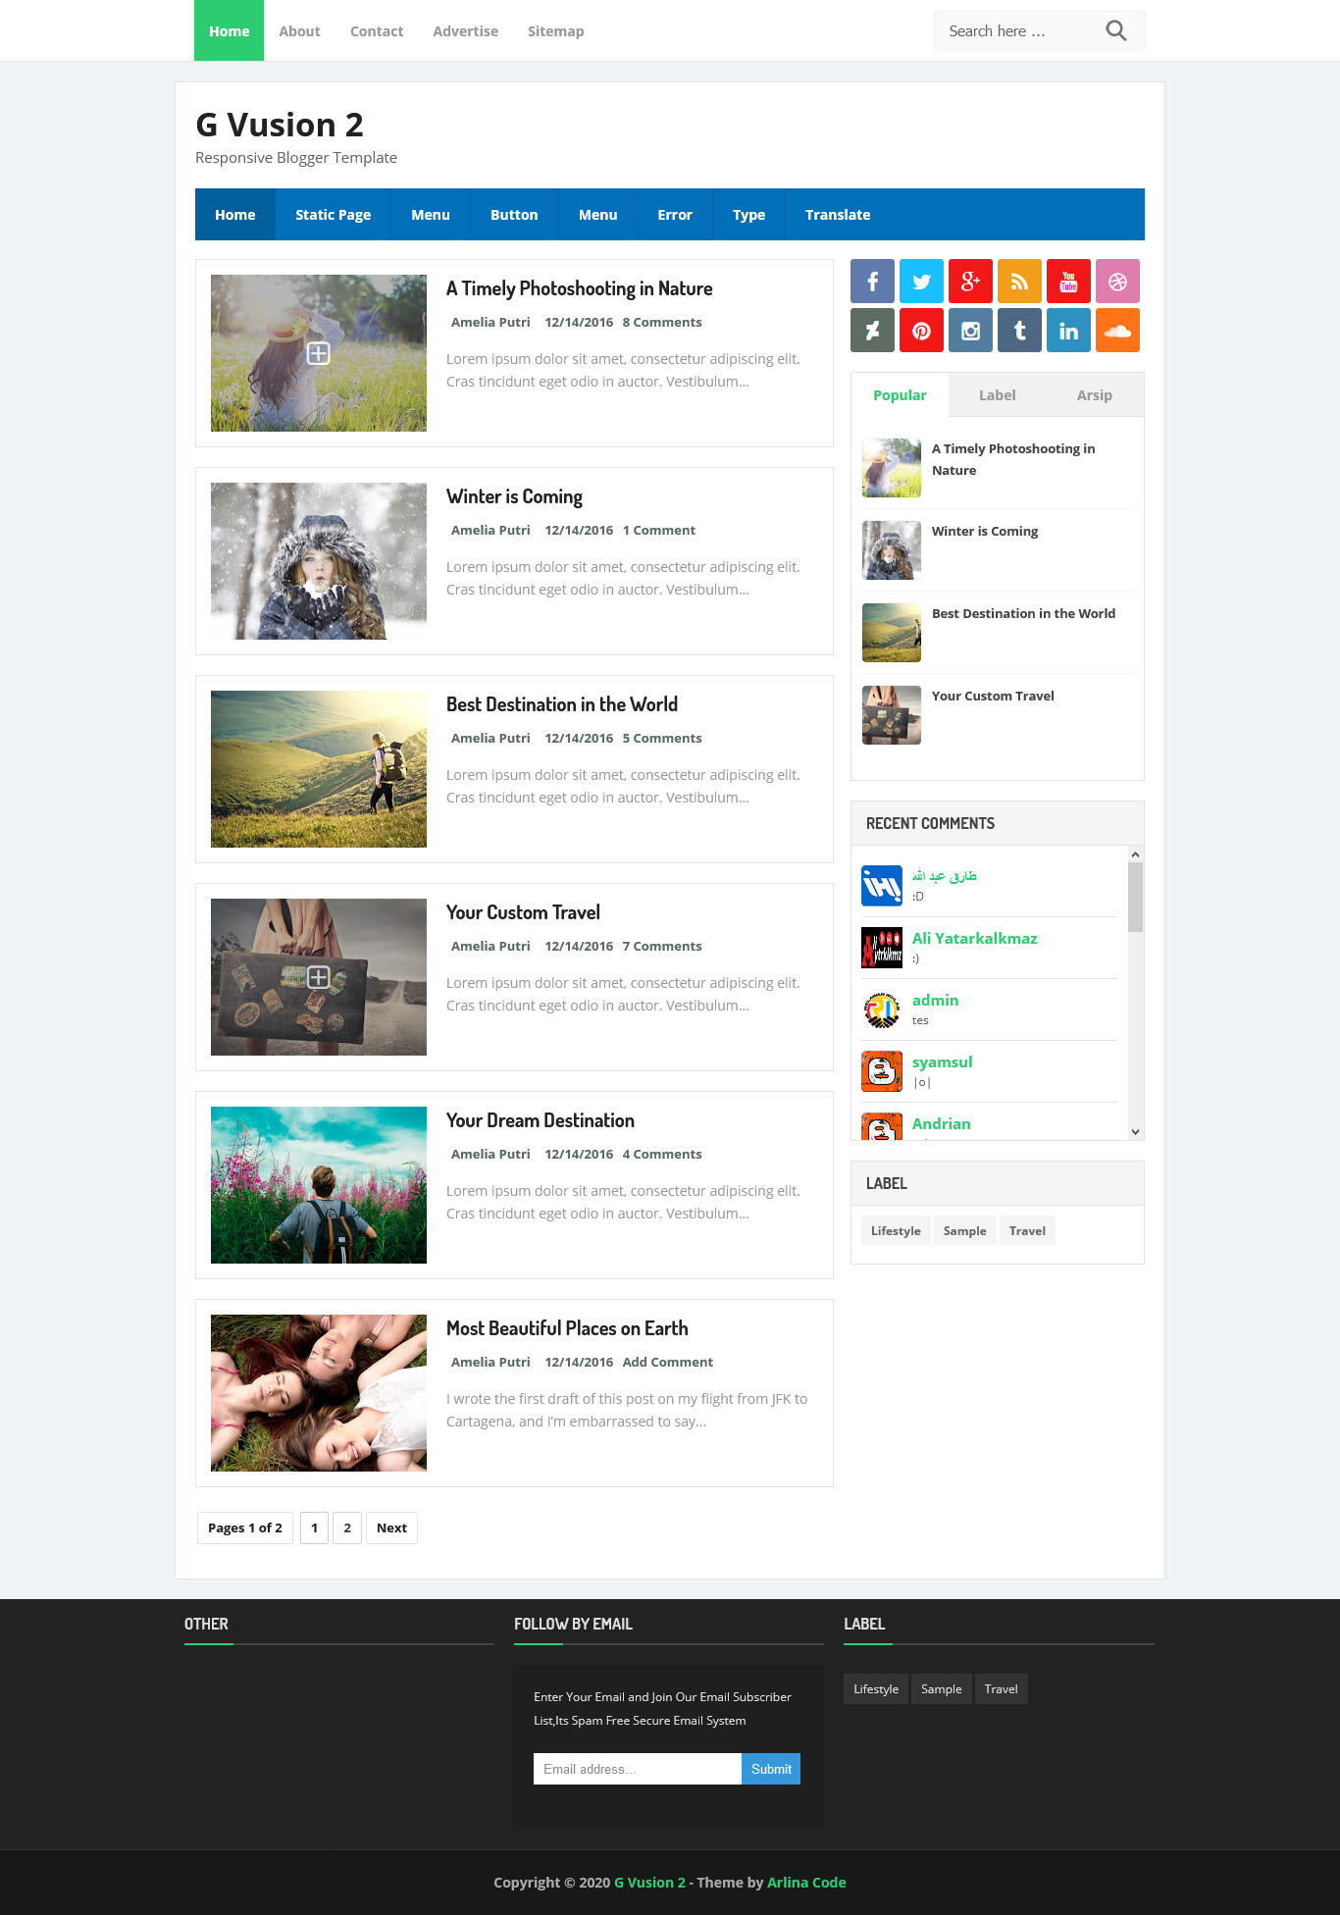
Task: Open the Dribbble social icon
Action: (1117, 282)
